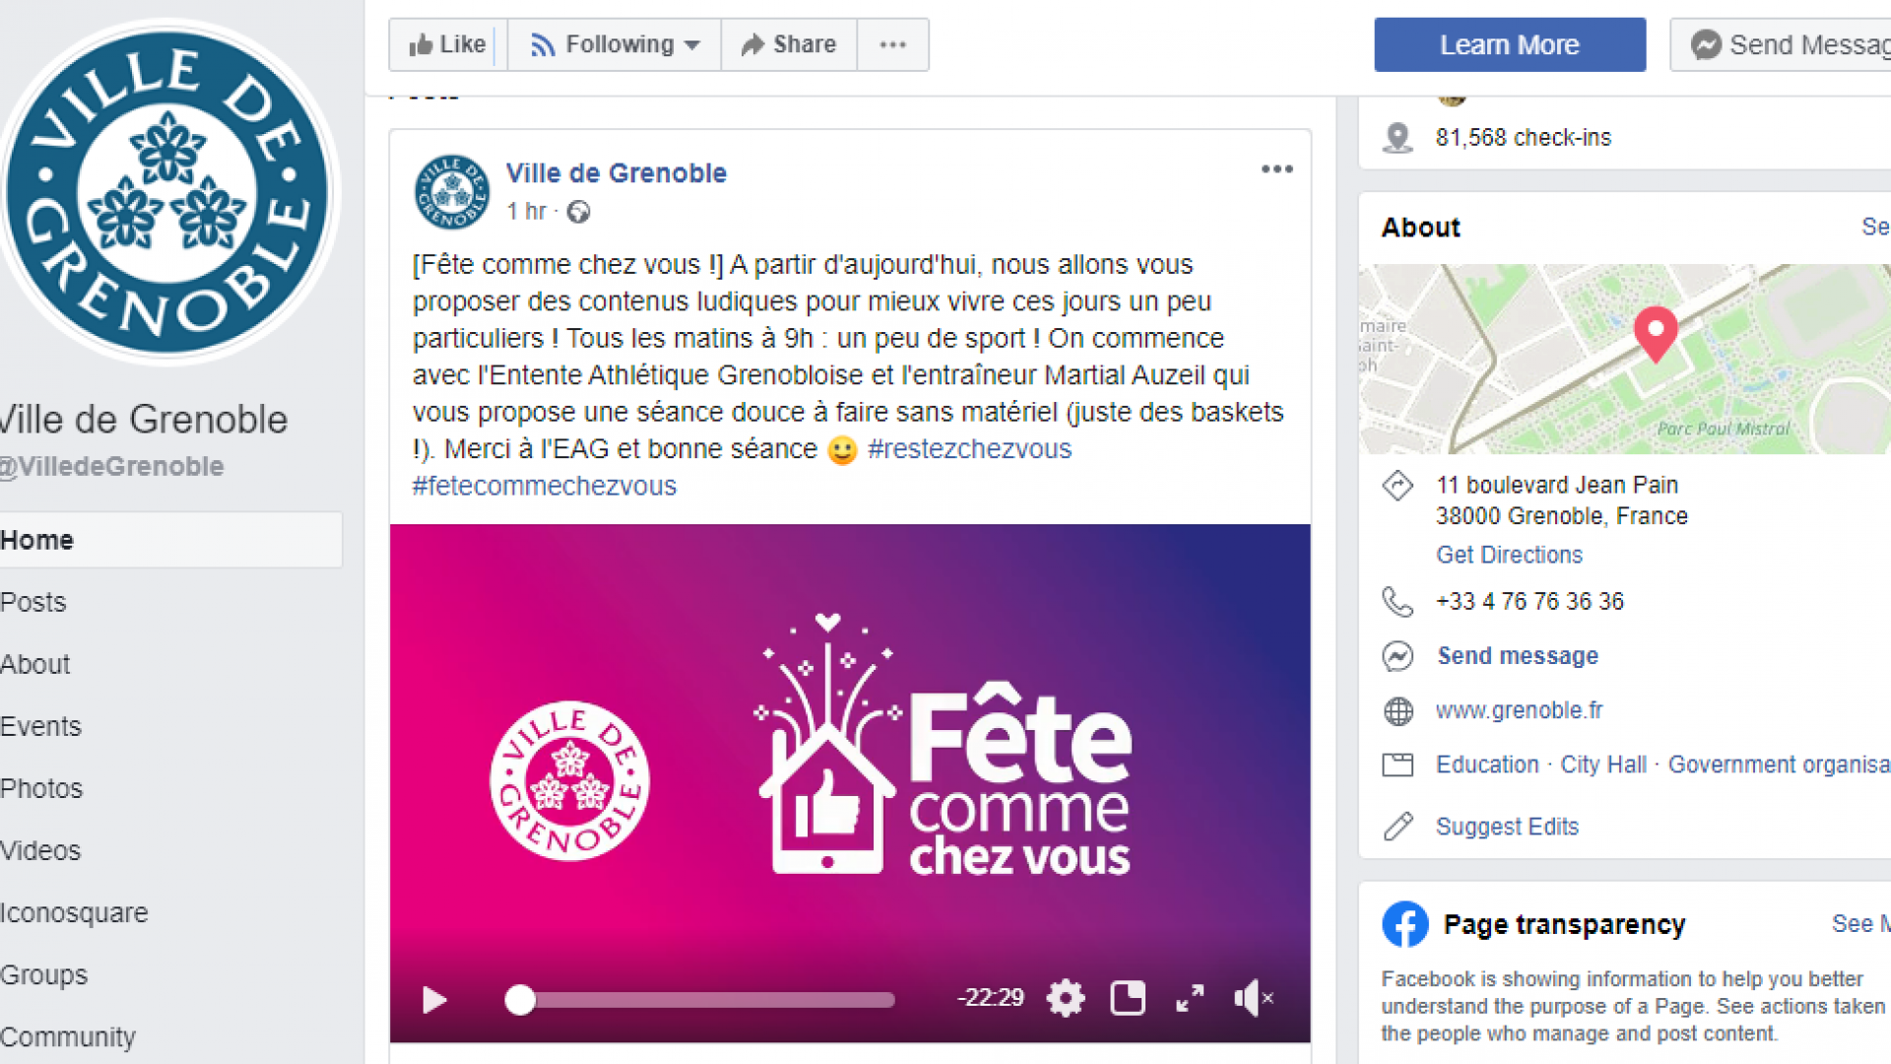
Task: Open video settings gear icon
Action: pos(1066,998)
